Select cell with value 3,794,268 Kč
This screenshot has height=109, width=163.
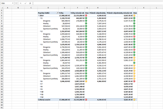pos(65,71)
